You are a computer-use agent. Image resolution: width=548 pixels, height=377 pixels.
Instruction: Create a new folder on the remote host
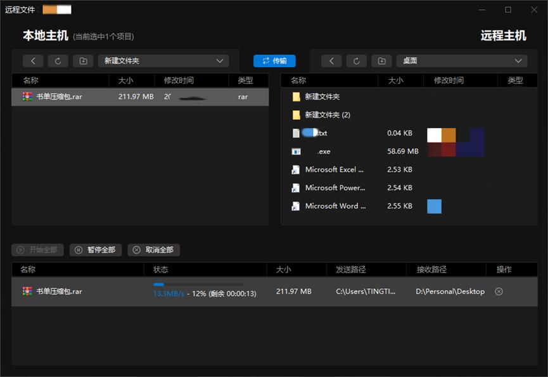381,61
